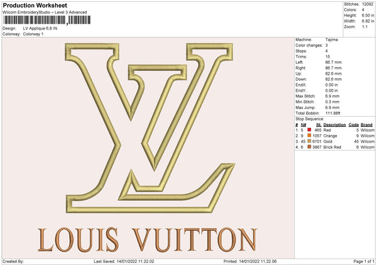The image size is (377, 266).
Task: Click stitch count '1057' in the Orange row
Action: 317,136
